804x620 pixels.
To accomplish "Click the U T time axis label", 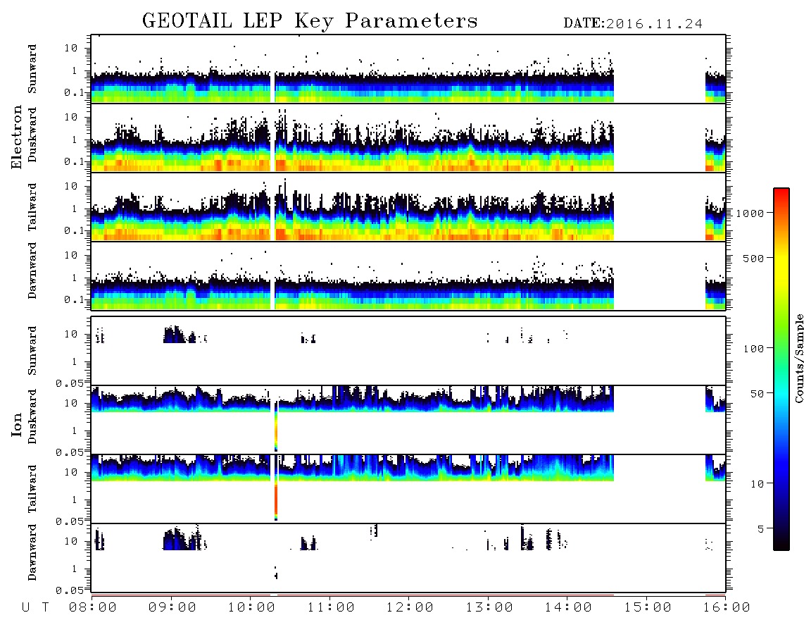I will 35,607.
